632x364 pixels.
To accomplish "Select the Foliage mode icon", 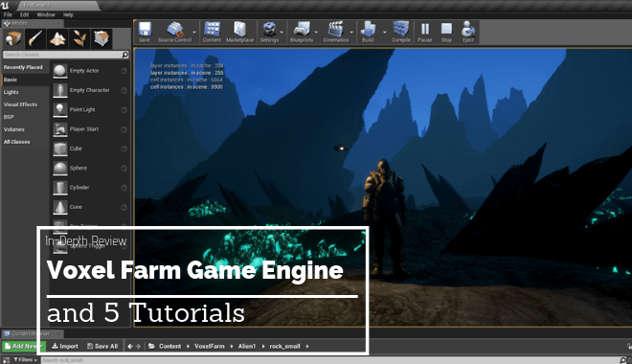I will 79,38.
